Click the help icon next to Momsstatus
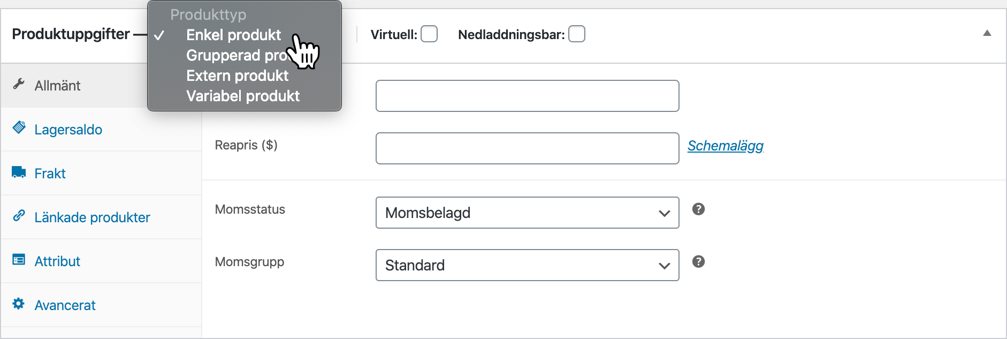The image size is (1007, 339). [x=698, y=209]
